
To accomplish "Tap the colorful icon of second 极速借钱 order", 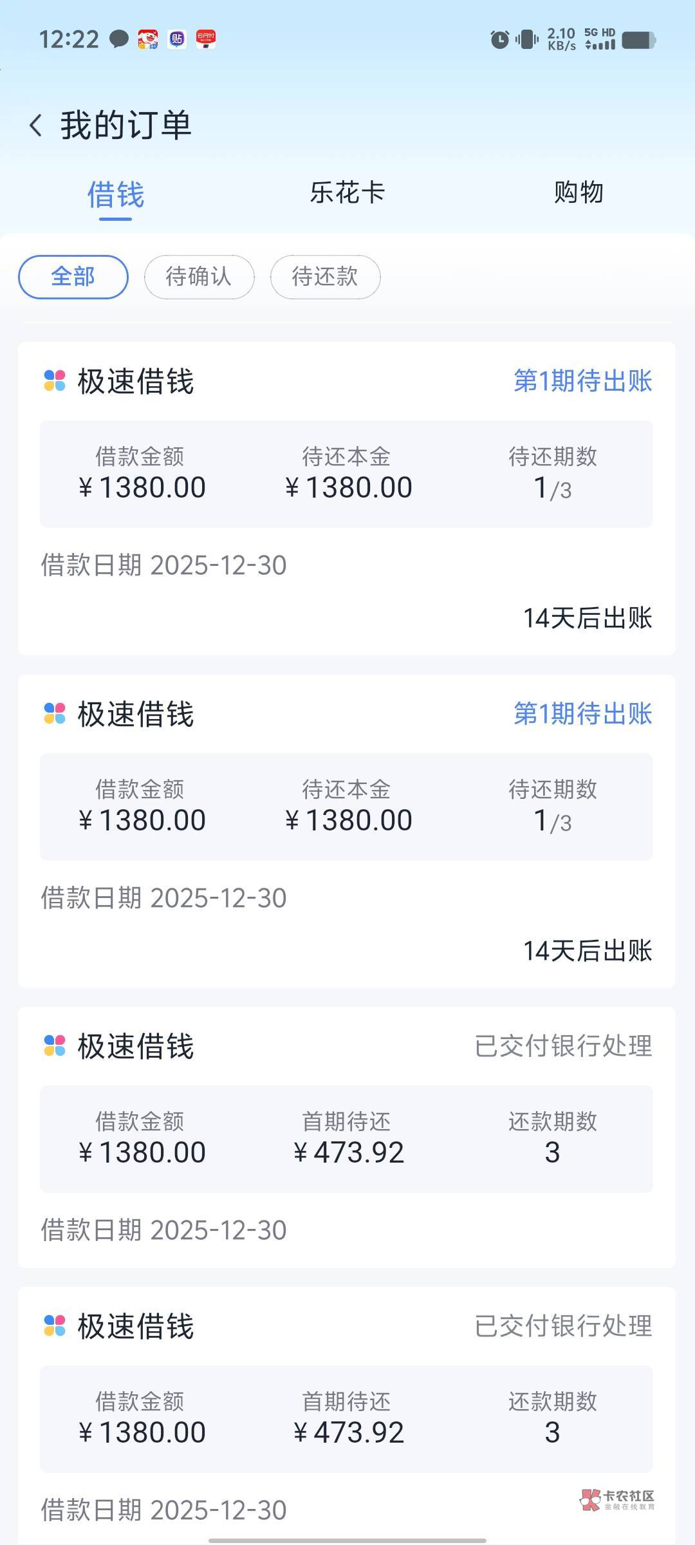I will 55,713.
